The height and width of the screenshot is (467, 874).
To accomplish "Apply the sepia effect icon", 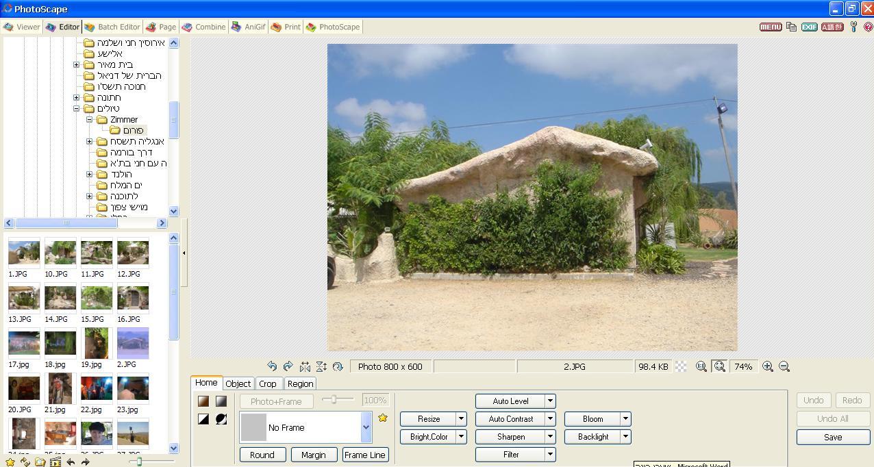I will pyautogui.click(x=203, y=401).
